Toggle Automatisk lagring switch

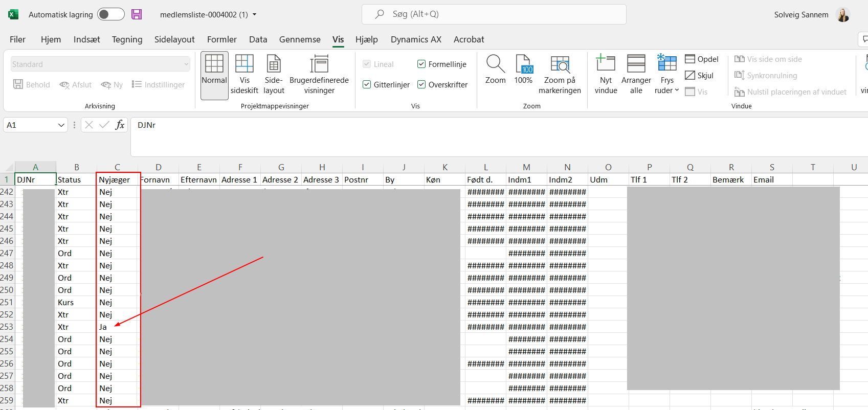pyautogui.click(x=111, y=14)
